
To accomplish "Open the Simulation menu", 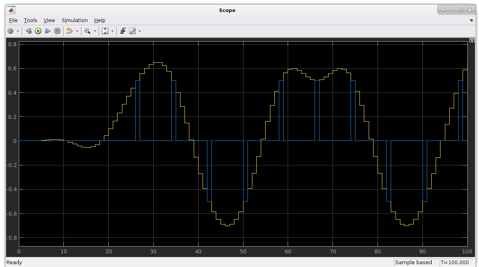I will click(x=75, y=20).
